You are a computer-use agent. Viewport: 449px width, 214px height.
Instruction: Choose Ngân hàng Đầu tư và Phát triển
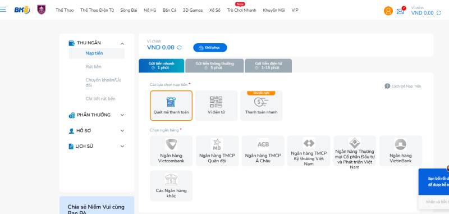pos(355,151)
